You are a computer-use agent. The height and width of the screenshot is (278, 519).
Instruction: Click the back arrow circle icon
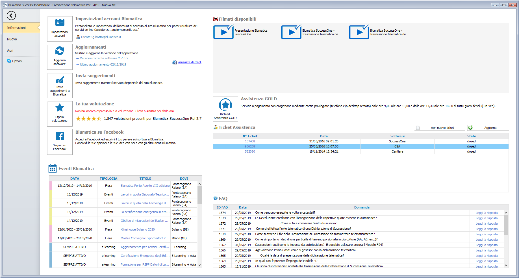pyautogui.click(x=11, y=16)
